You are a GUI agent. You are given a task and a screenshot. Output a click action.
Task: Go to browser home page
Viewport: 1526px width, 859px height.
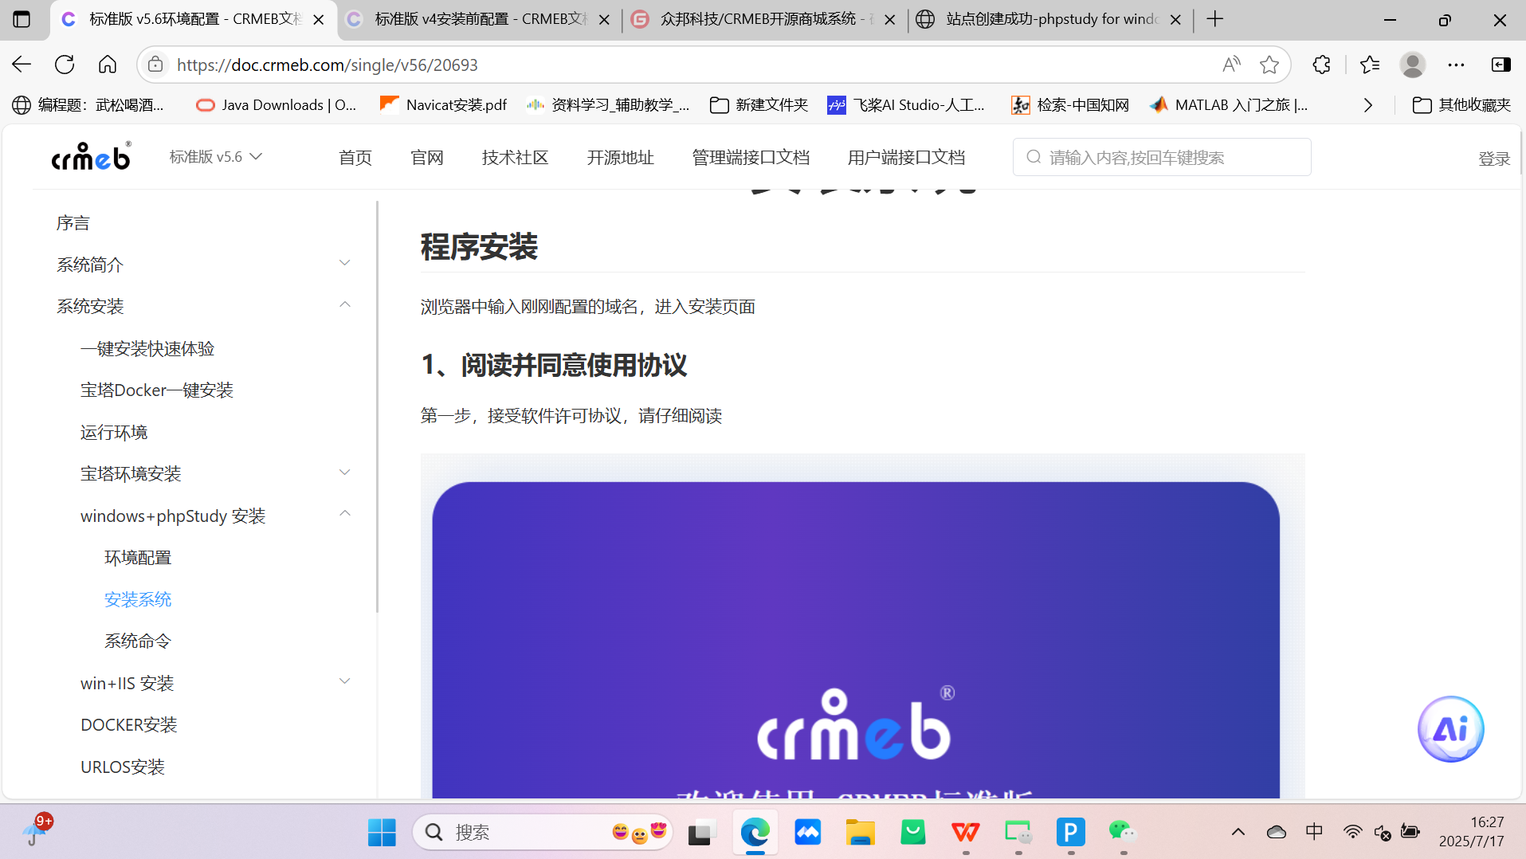(108, 65)
